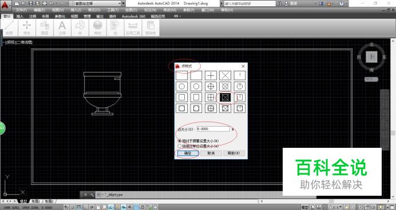The width and height of the screenshot is (396, 210).
Task: Select circle with center dot point style
Action: pos(181,86)
